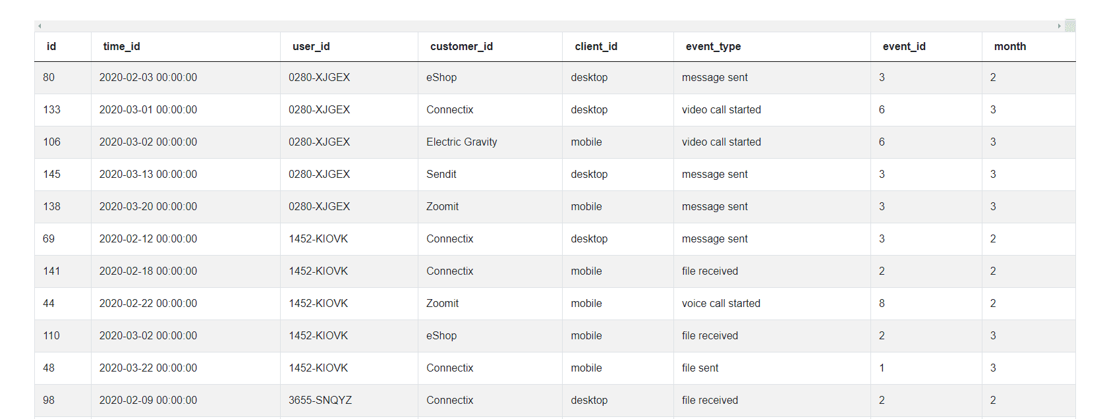Screen dimensions: 1105x419
Task: Sort by the month column header
Action: point(1009,46)
